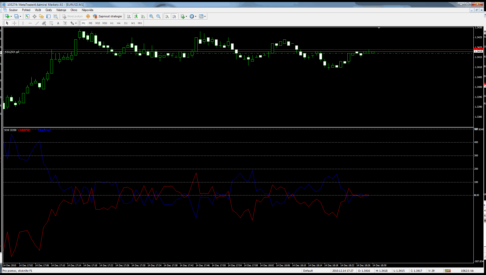Expand the New Chart dropdown arrow
Viewport: 486px width, 275px height.
[11, 17]
